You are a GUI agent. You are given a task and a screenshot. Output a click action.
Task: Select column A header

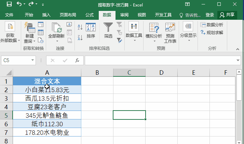(x=47, y=73)
